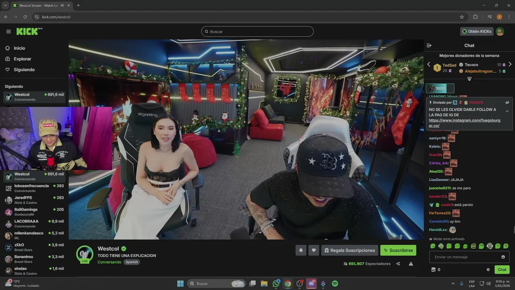Show hidden system tray icons
The width and height of the screenshot is (515, 290).
click(x=453, y=284)
